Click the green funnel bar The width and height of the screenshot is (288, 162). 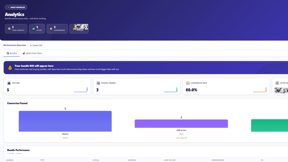270,125
